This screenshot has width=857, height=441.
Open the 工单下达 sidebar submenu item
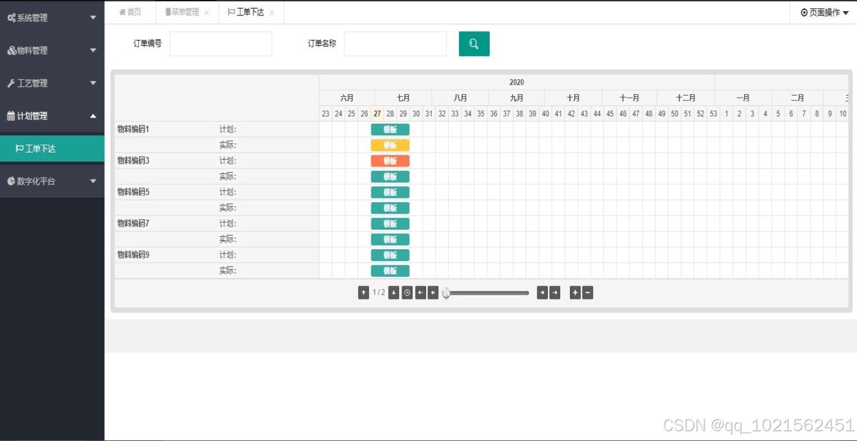[52, 148]
